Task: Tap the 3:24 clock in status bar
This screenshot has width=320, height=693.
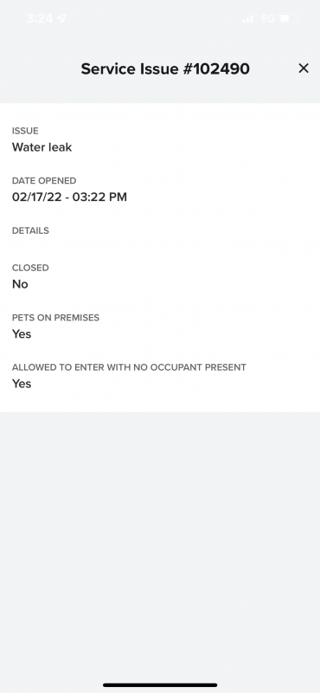Action: (x=39, y=18)
